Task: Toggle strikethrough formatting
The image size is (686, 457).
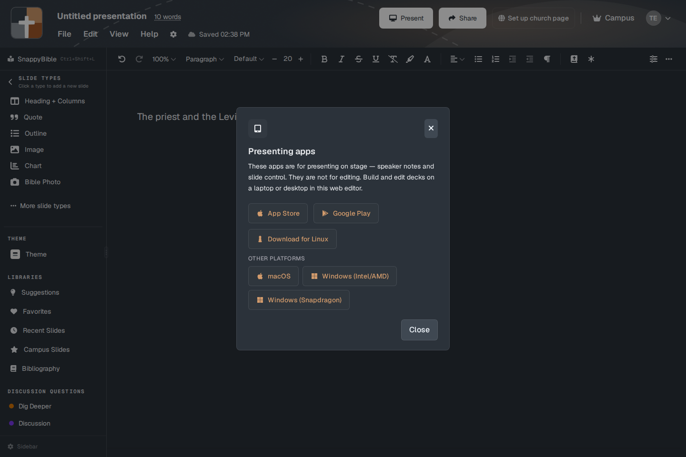Action: click(359, 59)
